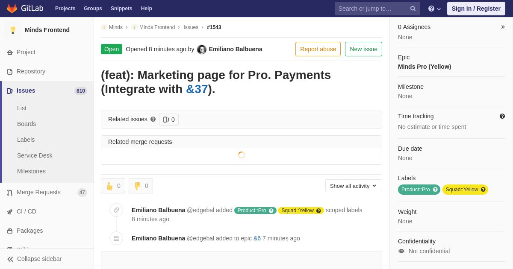513x269 pixels.
Task: Click the Repository file icon
Action: pos(10,72)
